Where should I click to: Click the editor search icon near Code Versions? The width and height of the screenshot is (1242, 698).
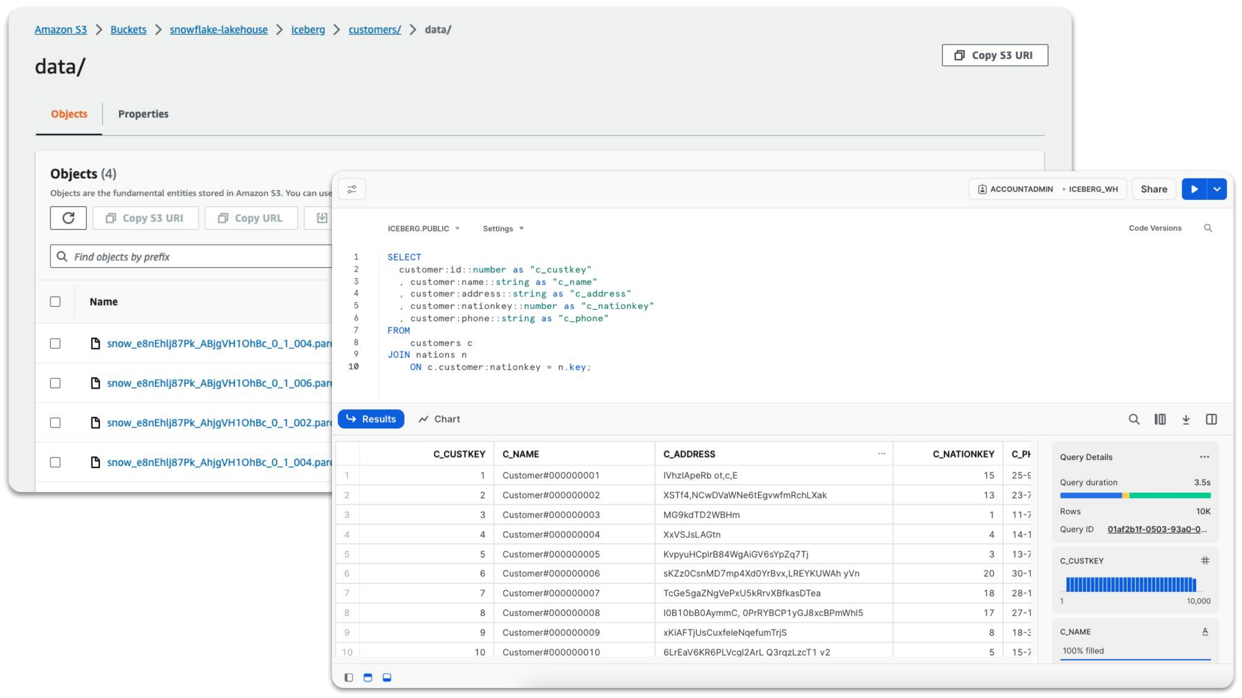1208,228
